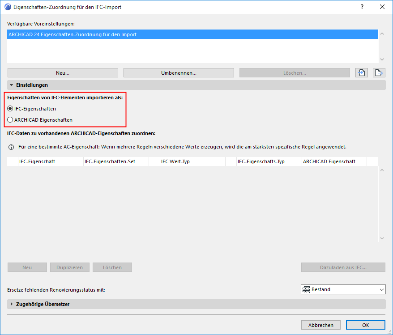The width and height of the screenshot is (393, 335).
Task: Confirm with the OK button
Action: coord(365,325)
